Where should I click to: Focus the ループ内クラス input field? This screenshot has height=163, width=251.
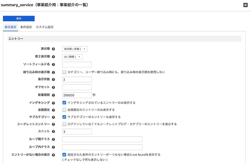102,147
